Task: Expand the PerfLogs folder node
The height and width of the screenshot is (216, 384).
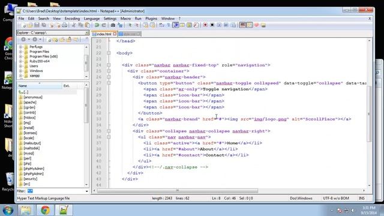Action: [x=20, y=47]
